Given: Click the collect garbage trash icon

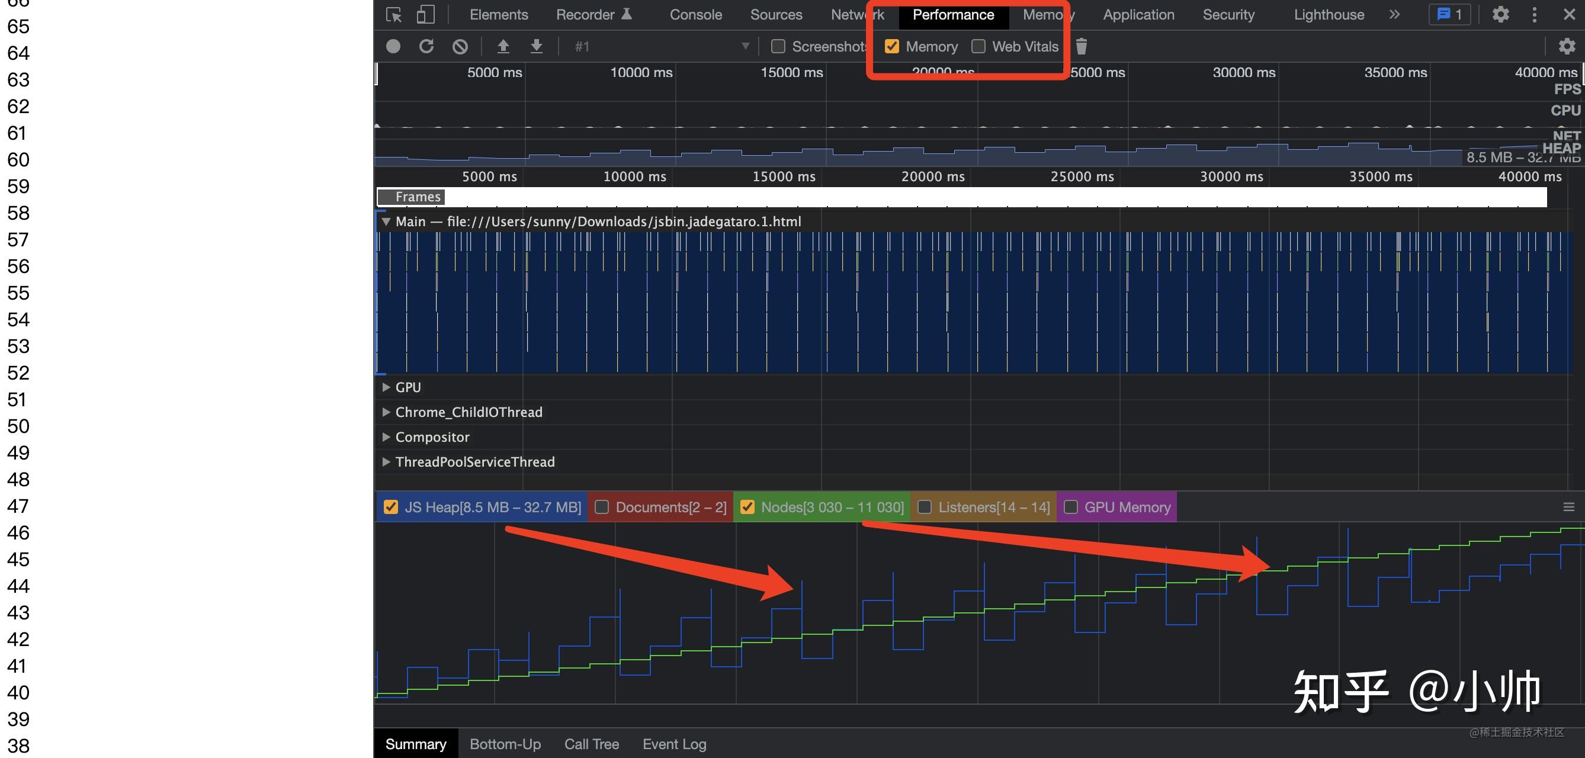Looking at the screenshot, I should click(1082, 46).
